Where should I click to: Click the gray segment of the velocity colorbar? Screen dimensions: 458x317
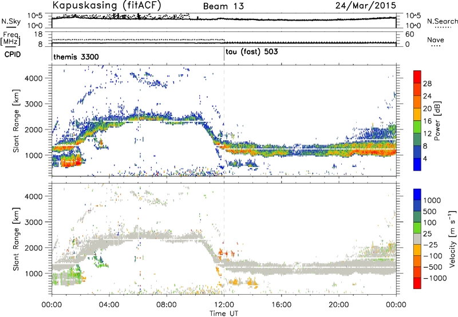417,239
